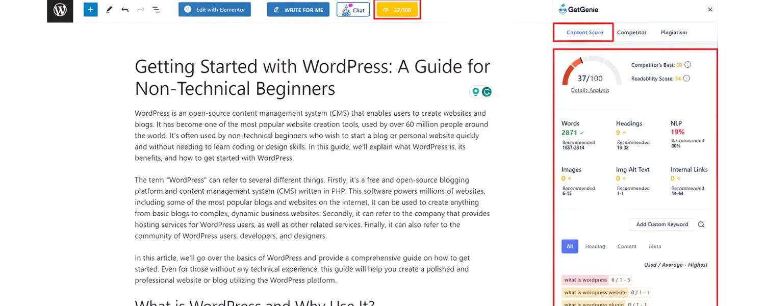This screenshot has height=306, width=765.
Task: Undo the last change
Action: pos(124,9)
